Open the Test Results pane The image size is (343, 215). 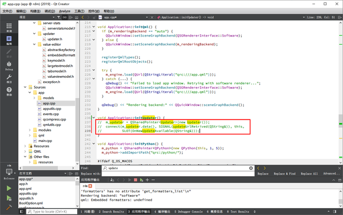[238, 212]
